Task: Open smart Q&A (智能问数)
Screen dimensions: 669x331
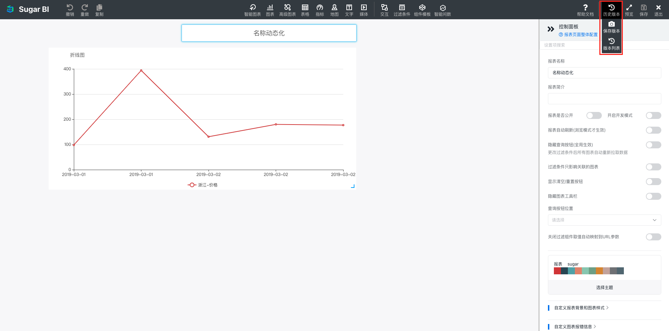Action: point(443,10)
